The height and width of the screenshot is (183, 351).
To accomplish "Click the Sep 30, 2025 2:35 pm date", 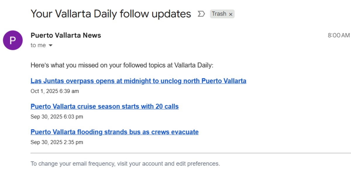I will pos(57,142).
